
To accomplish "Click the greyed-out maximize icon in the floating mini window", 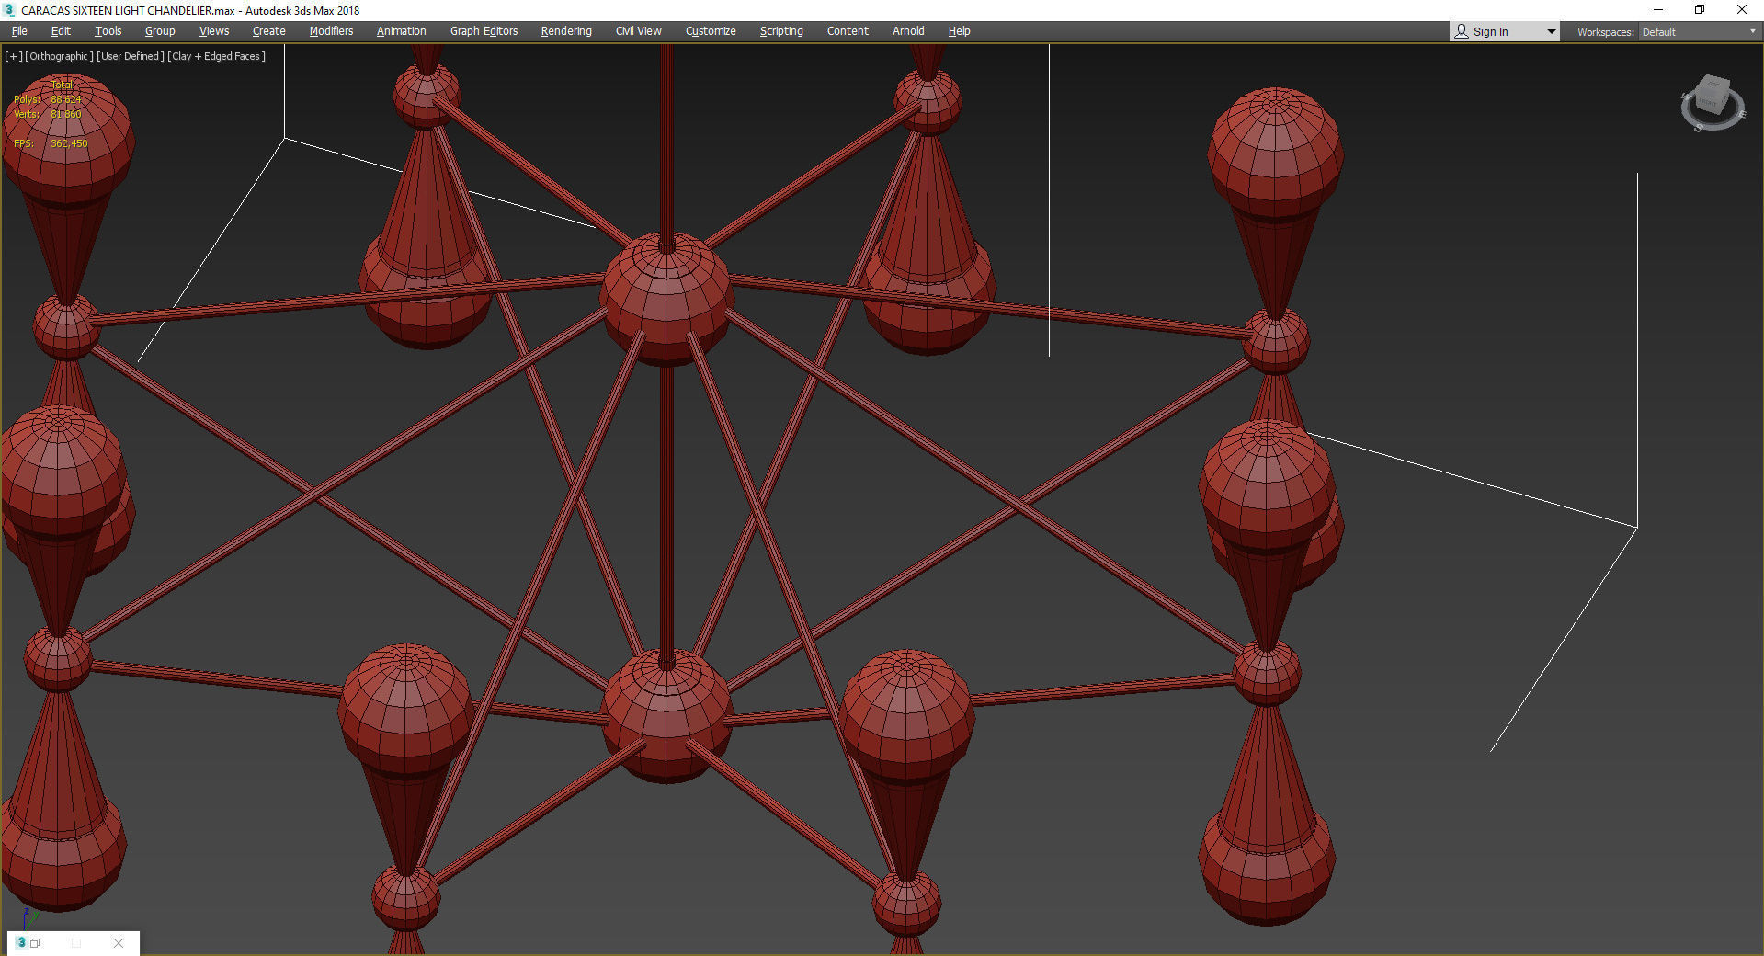I will pyautogui.click(x=76, y=943).
